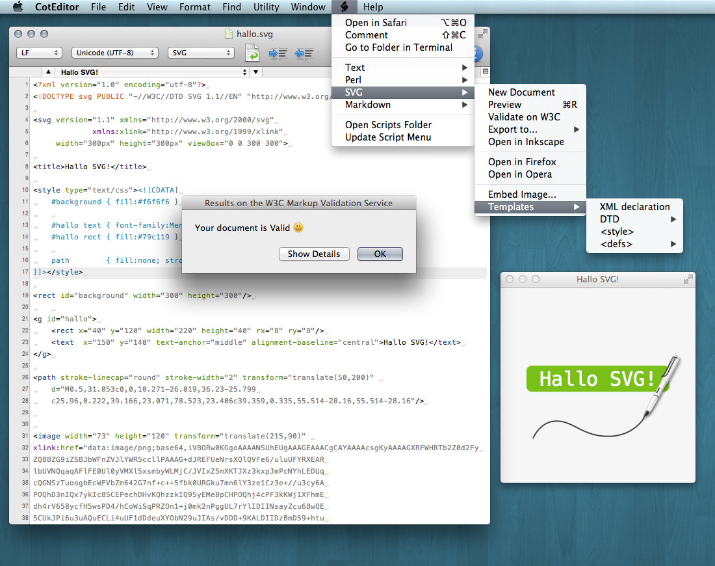
Task: Expand the Text scripts submenu
Action: coord(403,68)
